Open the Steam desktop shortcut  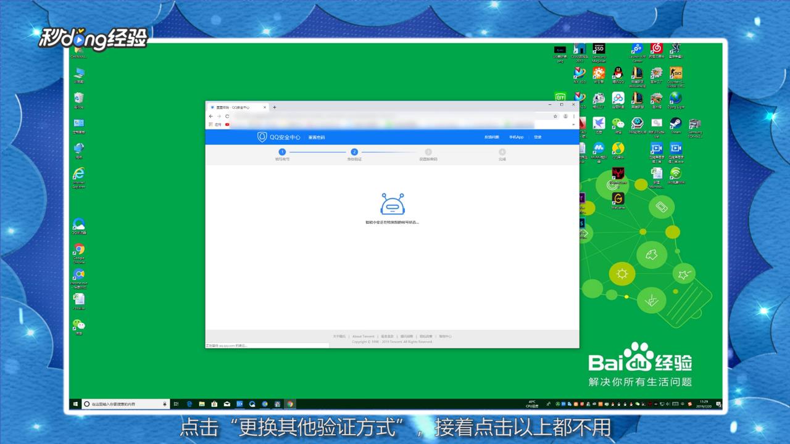coord(676,125)
